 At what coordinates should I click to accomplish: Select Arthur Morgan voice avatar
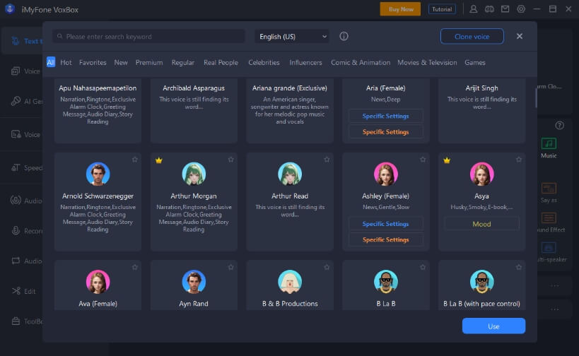tap(194, 174)
